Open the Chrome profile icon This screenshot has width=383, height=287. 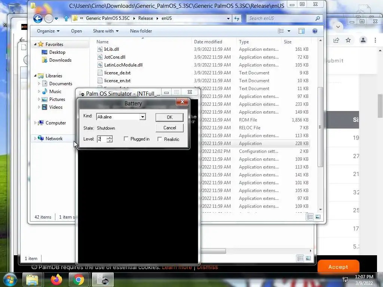click(x=363, y=40)
